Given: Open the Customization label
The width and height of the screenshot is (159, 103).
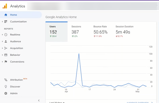Looking at the screenshot, I should 18,21.
